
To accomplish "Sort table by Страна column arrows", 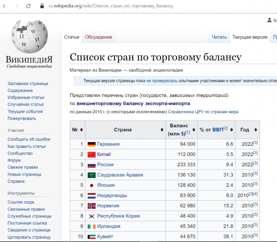I will (162, 130).
